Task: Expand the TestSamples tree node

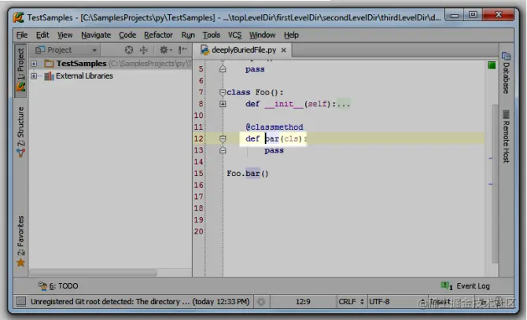Action: coord(34,64)
